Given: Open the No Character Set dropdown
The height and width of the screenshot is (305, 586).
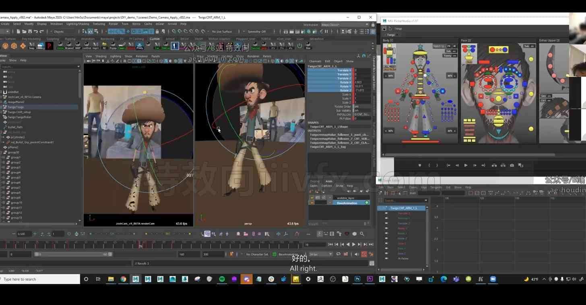Looking at the screenshot, I should pyautogui.click(x=257, y=254).
